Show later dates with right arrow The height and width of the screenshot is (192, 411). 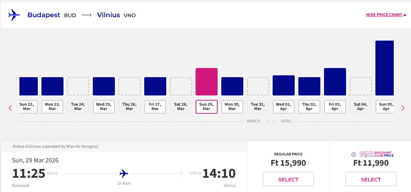[403, 108]
